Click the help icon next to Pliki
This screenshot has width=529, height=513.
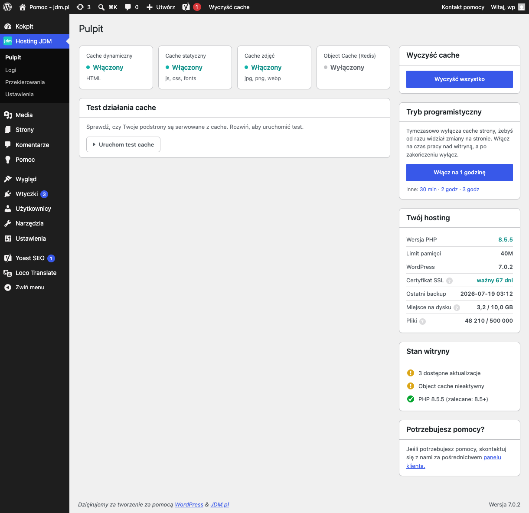tap(422, 321)
